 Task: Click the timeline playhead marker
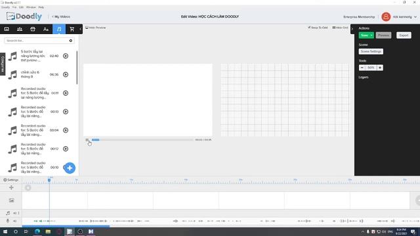point(49,180)
